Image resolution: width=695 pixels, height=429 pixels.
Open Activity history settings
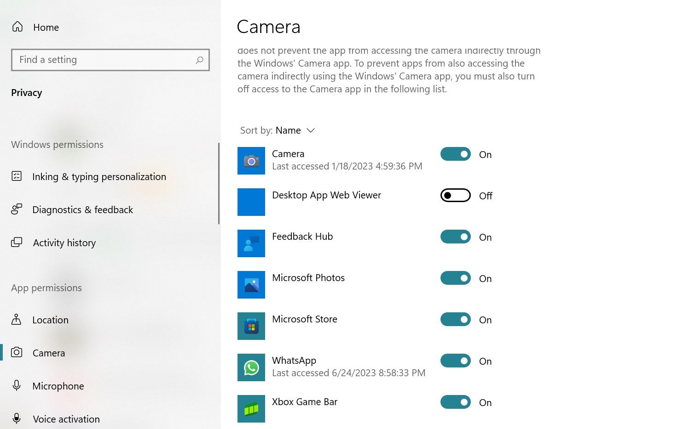[64, 243]
